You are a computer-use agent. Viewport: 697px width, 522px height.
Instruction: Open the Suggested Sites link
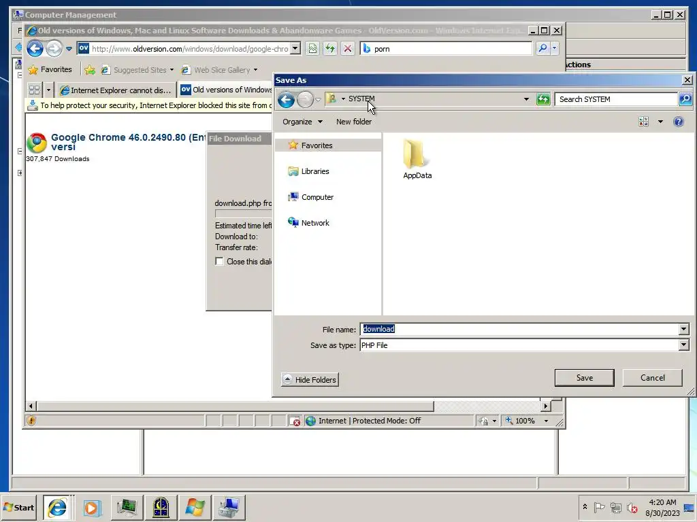pos(137,70)
